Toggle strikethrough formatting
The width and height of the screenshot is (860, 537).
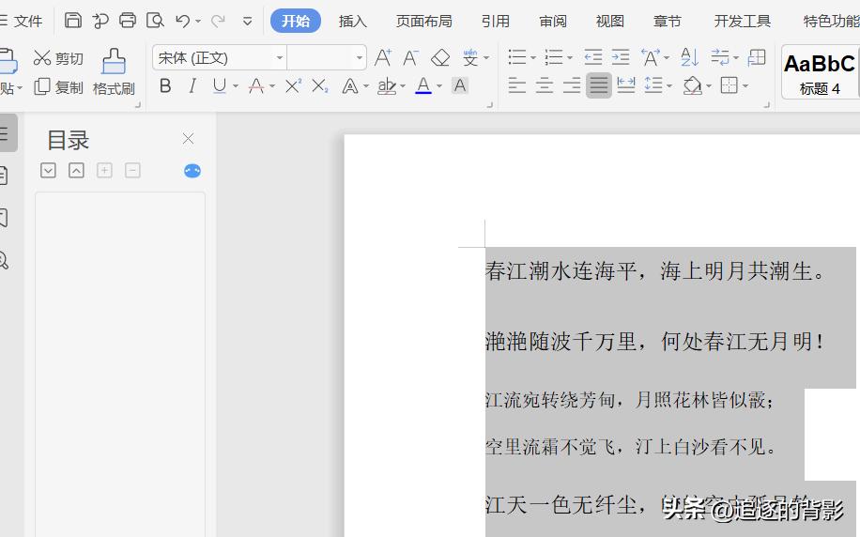pyautogui.click(x=255, y=86)
